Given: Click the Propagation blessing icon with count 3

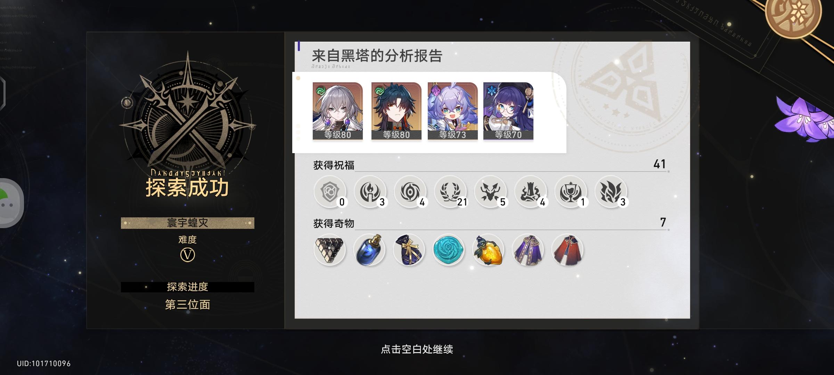Looking at the screenshot, I should (x=611, y=192).
